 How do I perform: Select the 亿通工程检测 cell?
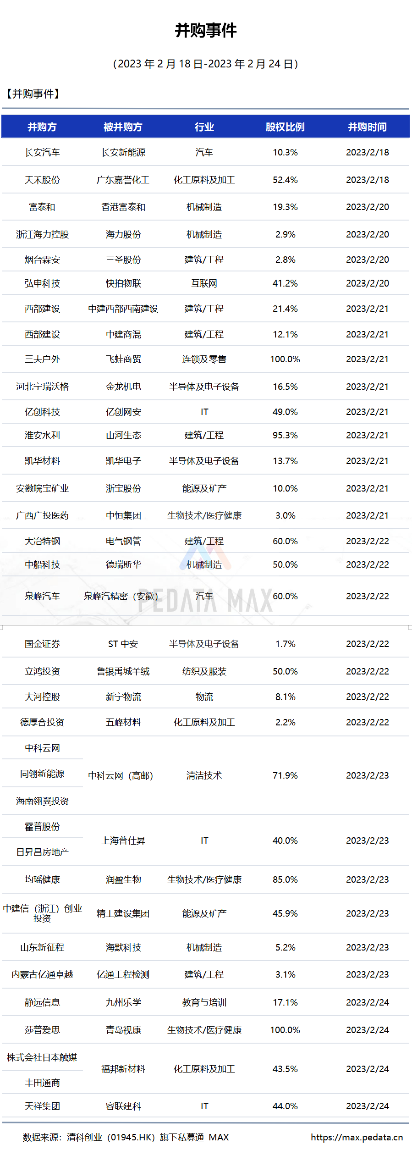point(123,975)
